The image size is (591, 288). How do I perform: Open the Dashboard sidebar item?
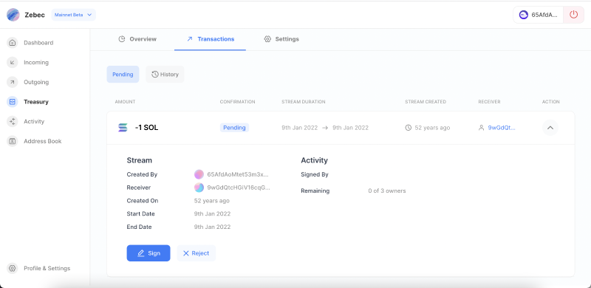point(38,43)
